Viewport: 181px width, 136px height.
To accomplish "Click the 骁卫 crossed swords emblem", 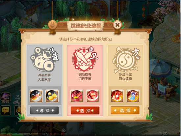I will pos(85,59).
